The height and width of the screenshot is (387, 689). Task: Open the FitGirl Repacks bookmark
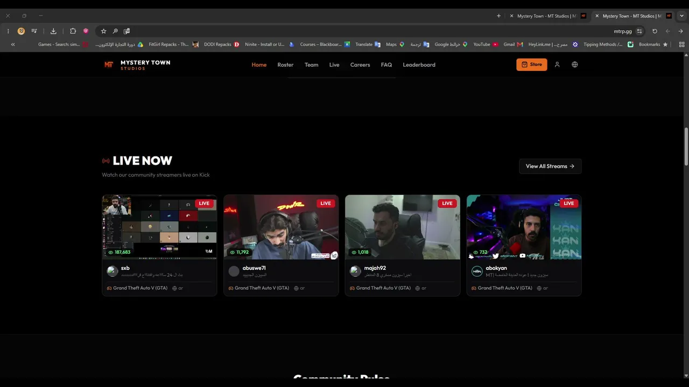point(173,45)
